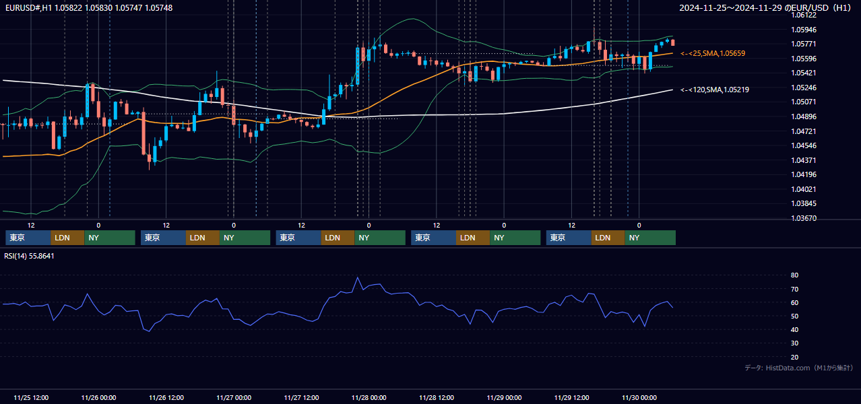
Task: Click time axis label 11/29 00:00
Action: click(x=505, y=397)
